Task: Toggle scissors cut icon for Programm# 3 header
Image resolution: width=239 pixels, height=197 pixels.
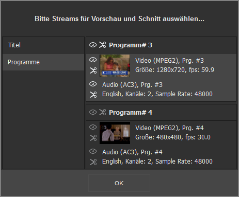Action: [x=102, y=45]
